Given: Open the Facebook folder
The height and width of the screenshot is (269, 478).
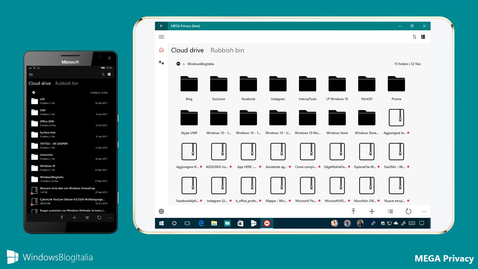Looking at the screenshot, I should (x=248, y=88).
